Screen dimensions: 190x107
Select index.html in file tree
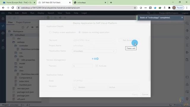click(24, 81)
